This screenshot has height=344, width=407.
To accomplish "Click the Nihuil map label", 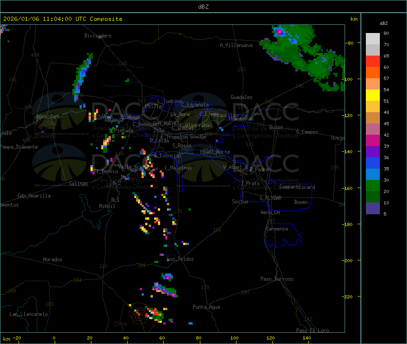I will coord(107,206).
